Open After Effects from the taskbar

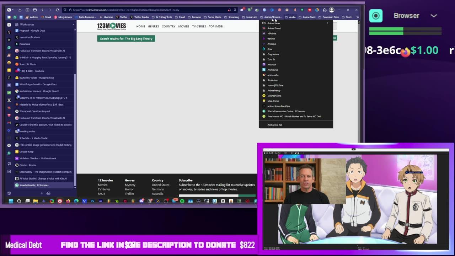101,201
